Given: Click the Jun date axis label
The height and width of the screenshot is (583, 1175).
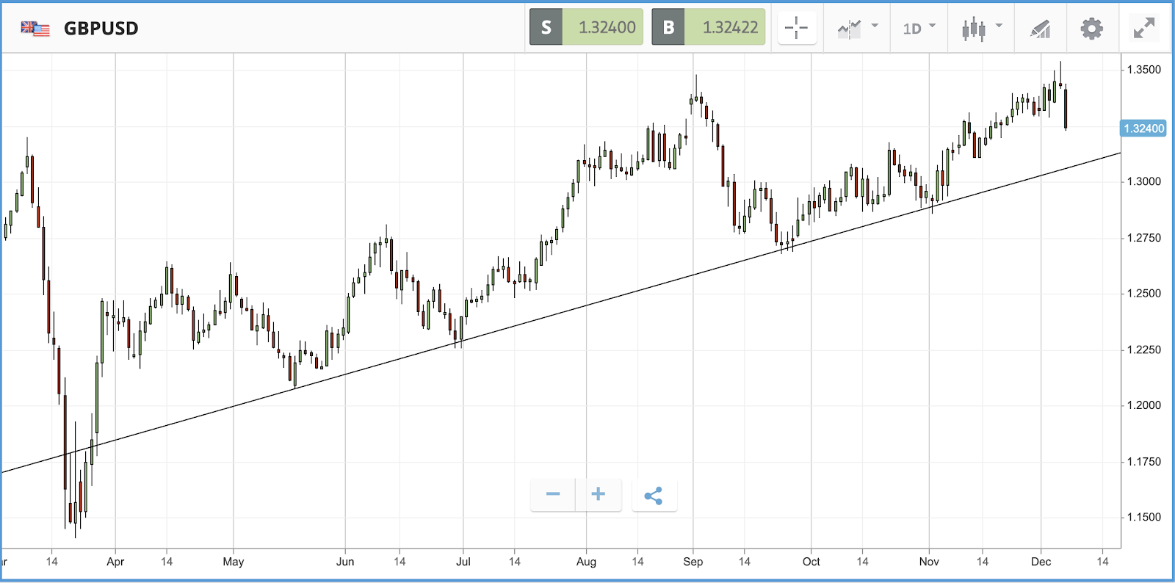Looking at the screenshot, I should [x=345, y=562].
